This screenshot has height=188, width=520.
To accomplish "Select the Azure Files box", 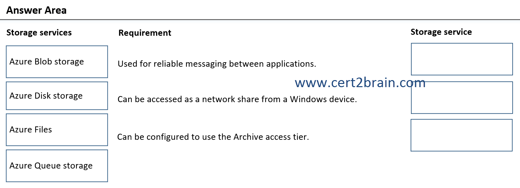I will (57, 130).
